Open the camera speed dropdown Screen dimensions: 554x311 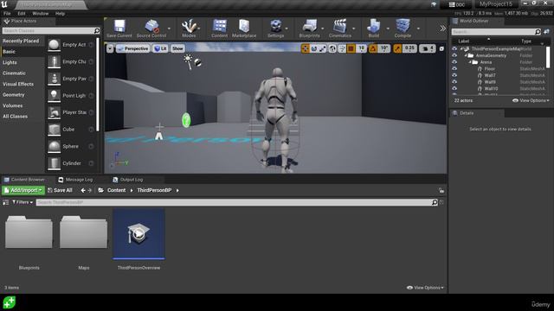(427, 48)
